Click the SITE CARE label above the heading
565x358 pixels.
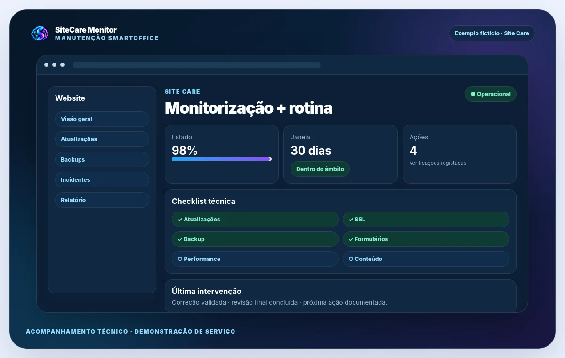pos(182,92)
